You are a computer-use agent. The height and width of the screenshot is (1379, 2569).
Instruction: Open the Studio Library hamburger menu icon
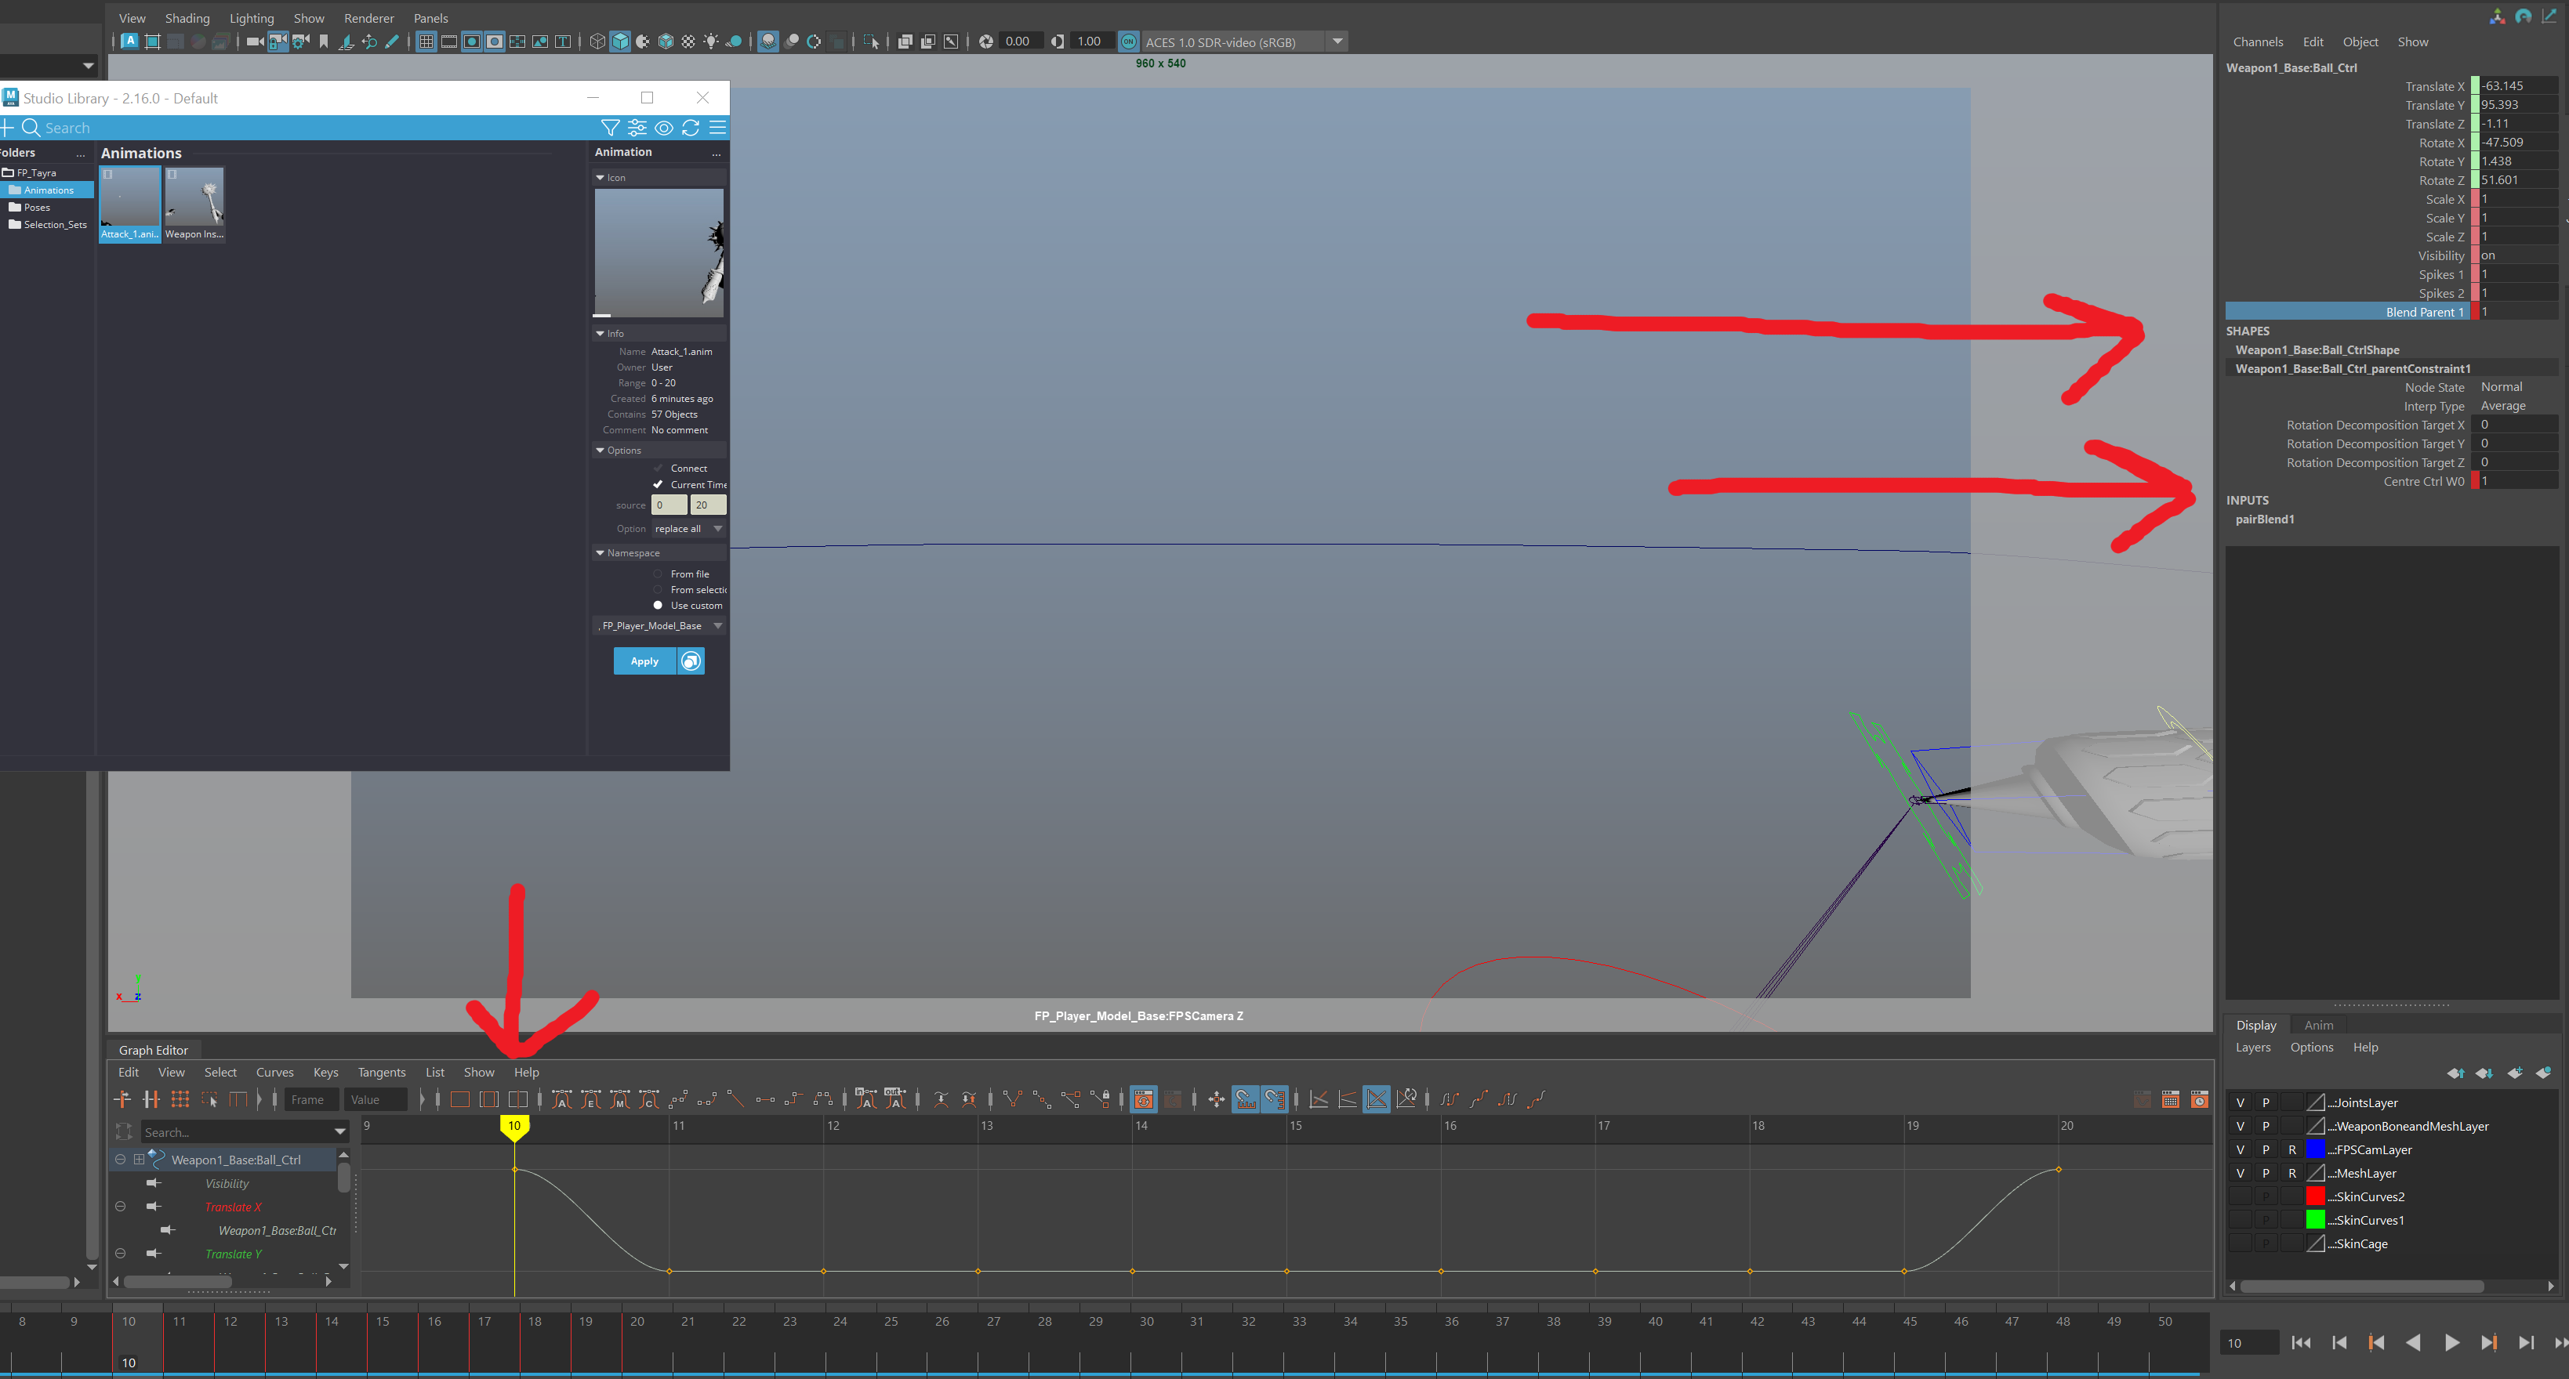pyautogui.click(x=717, y=128)
